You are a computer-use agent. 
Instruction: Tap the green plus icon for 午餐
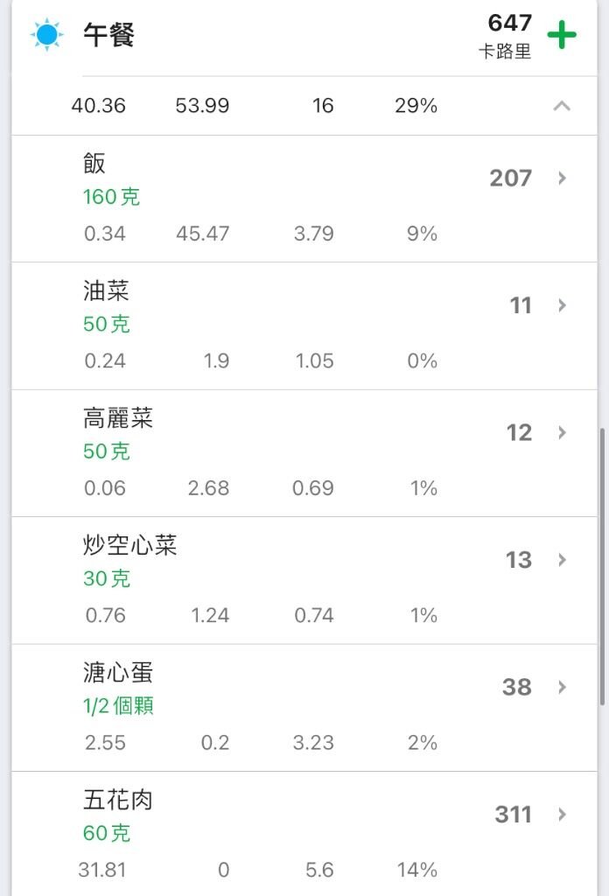point(562,35)
